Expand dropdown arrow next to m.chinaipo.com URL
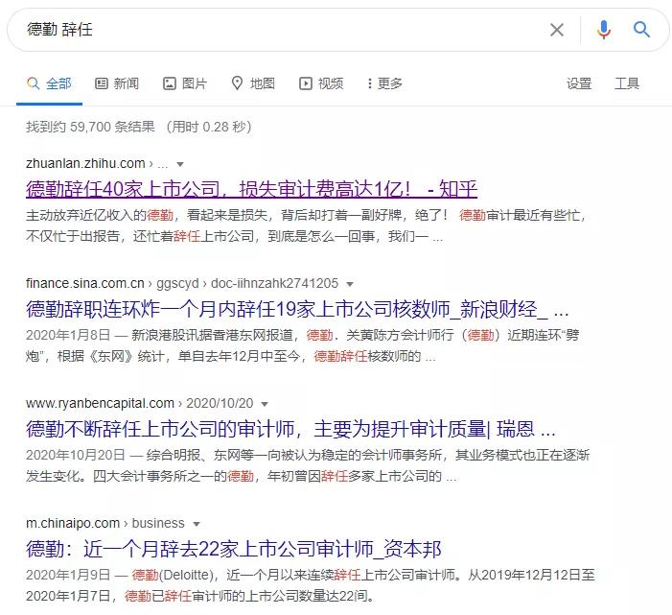 (x=197, y=524)
